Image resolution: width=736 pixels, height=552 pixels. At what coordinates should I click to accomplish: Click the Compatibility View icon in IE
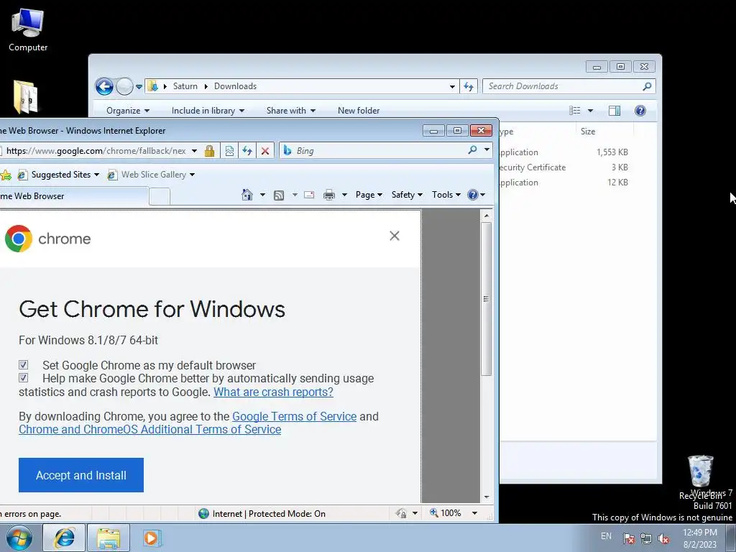229,151
